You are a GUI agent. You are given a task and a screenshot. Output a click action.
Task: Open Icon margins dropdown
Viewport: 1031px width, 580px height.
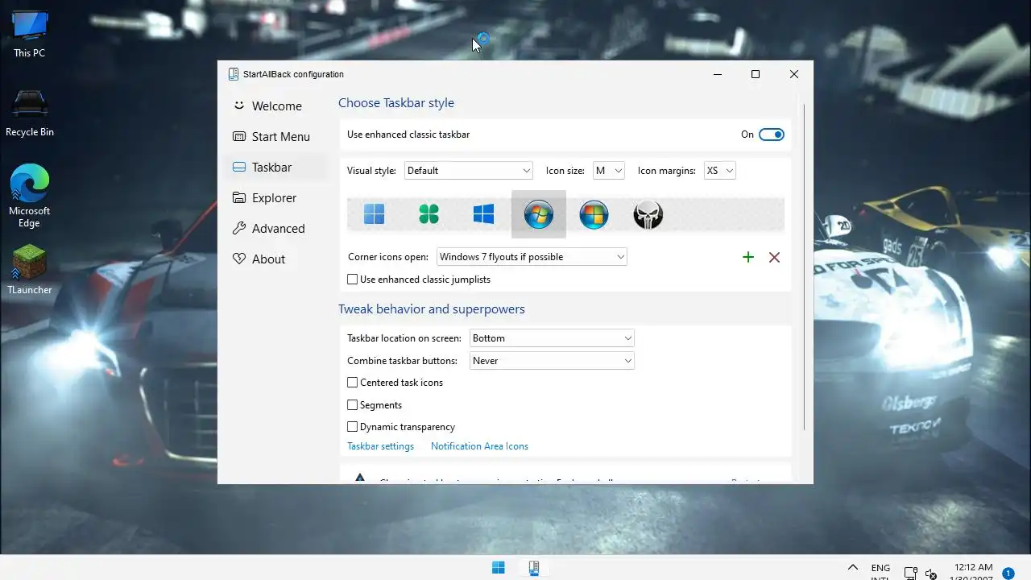(x=719, y=171)
